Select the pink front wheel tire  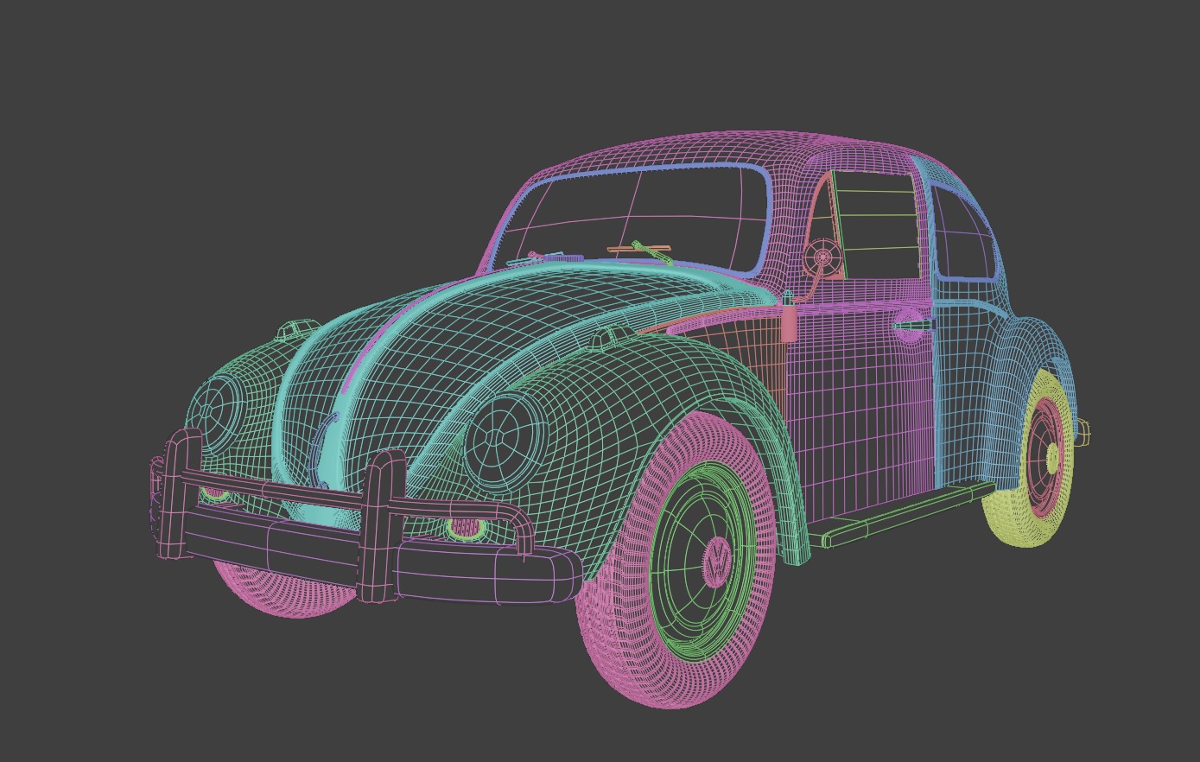click(677, 560)
